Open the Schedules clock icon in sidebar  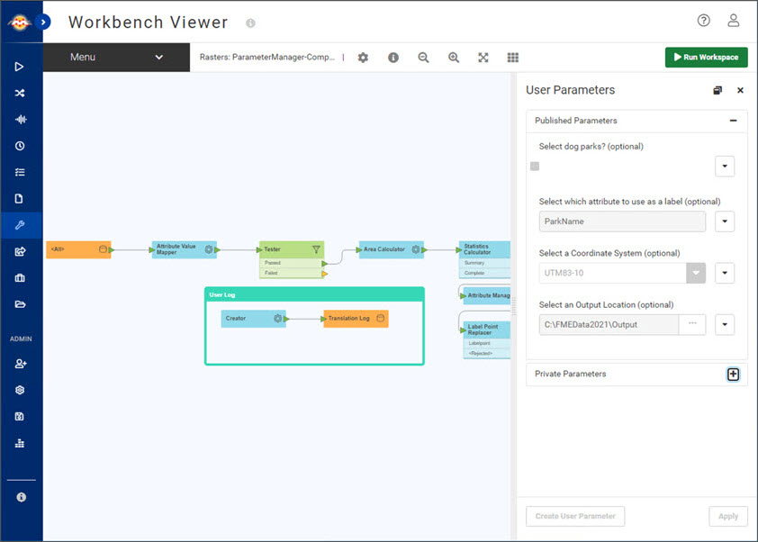pyautogui.click(x=20, y=146)
